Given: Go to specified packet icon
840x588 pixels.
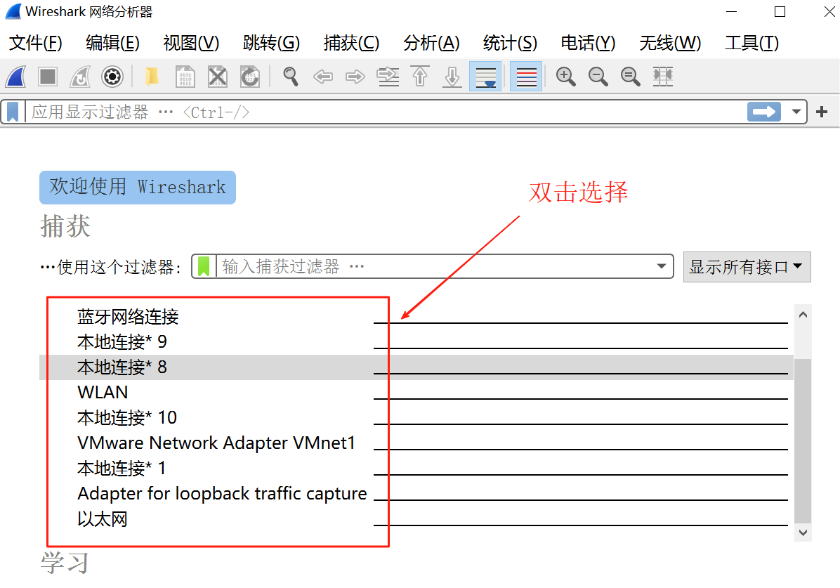Looking at the screenshot, I should click(388, 77).
